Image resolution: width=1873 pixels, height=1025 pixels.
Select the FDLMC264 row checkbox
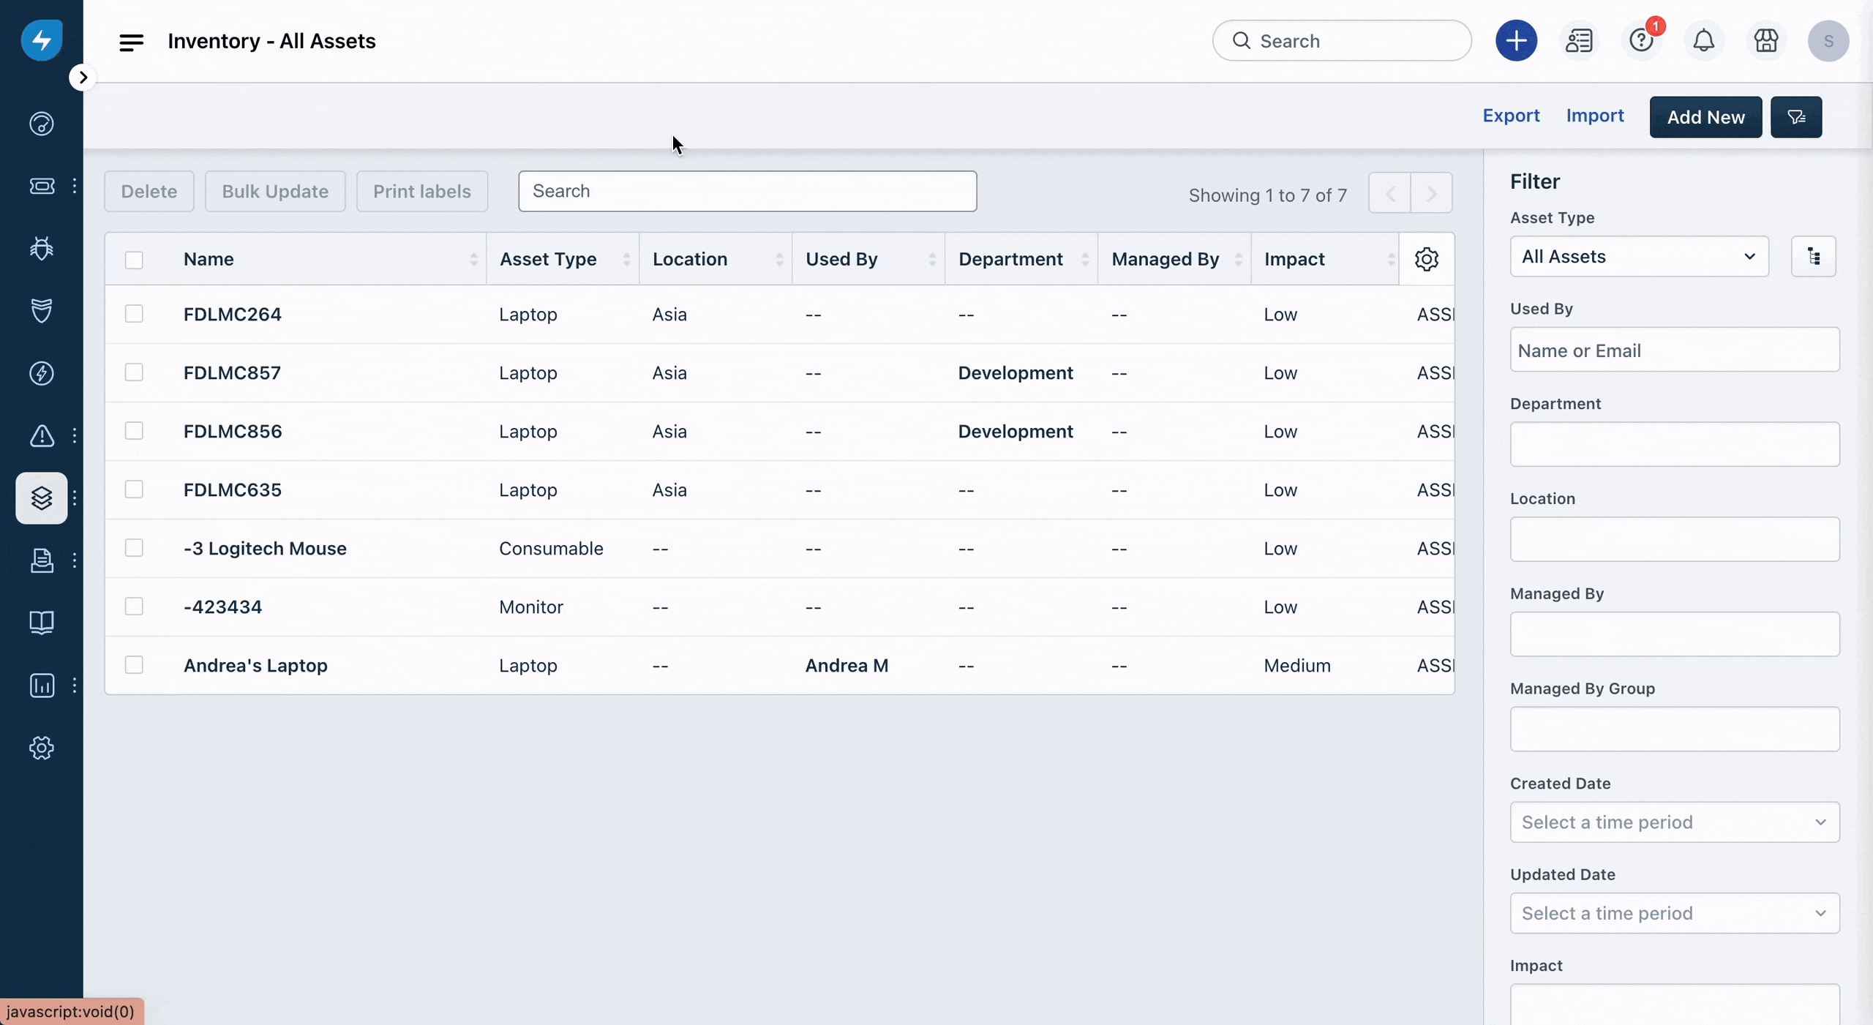(x=134, y=314)
